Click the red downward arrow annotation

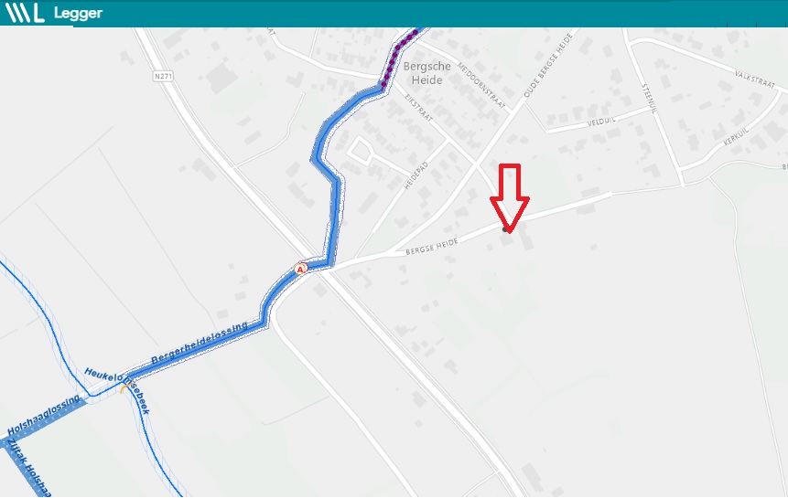[510, 198]
